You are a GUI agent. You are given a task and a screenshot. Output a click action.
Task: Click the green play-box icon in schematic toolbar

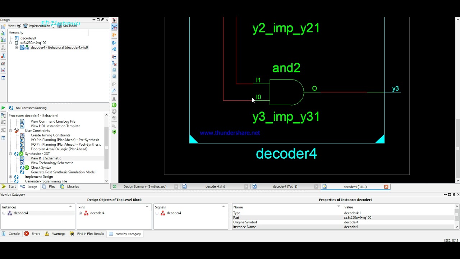tap(114, 132)
